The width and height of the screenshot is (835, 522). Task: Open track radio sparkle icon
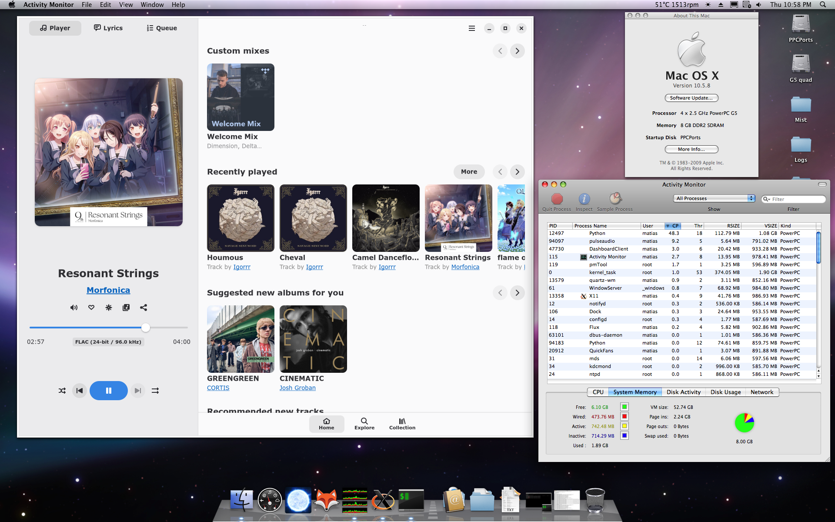[109, 308]
